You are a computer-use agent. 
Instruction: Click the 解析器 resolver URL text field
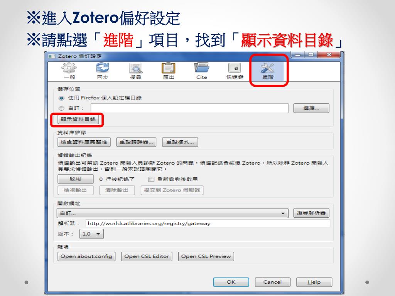coord(208,224)
